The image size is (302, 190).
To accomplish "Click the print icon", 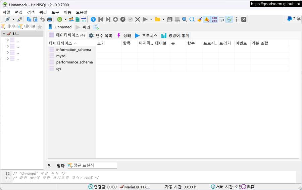I will (x=50, y=19).
